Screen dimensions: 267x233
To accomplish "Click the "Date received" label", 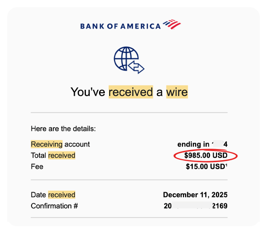I will pyautogui.click(x=53, y=195).
